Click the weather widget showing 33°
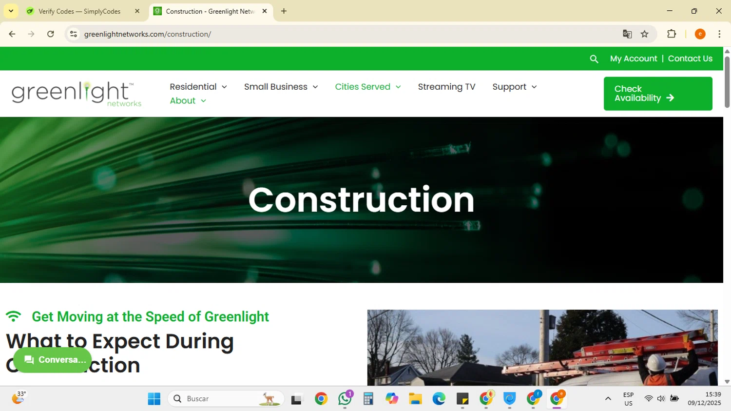The height and width of the screenshot is (411, 731). click(x=19, y=398)
